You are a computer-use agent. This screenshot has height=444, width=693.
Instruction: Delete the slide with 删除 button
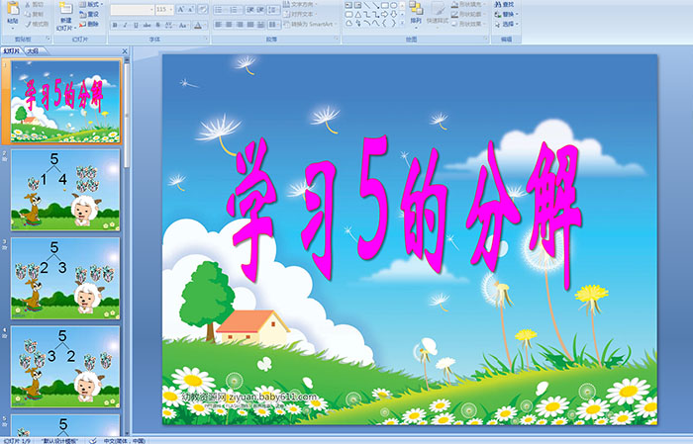89,24
